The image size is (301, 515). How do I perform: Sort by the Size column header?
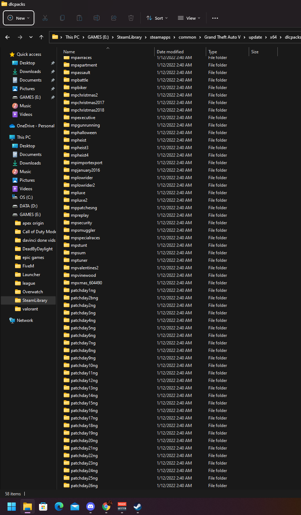(255, 52)
